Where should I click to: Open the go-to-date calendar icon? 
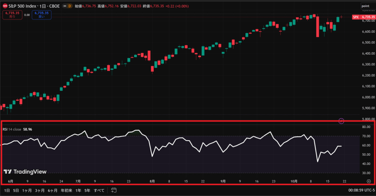point(114,190)
